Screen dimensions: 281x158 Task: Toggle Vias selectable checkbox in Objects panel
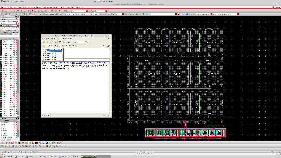tap(16, 126)
